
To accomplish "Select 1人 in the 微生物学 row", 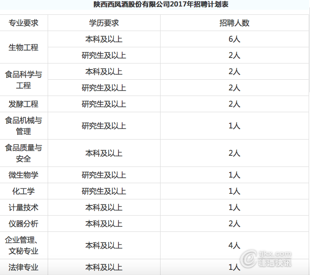I will (x=234, y=175).
